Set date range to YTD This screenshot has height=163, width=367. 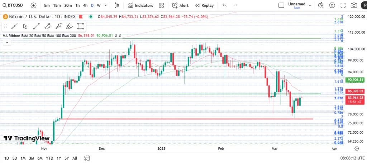pos(49,158)
